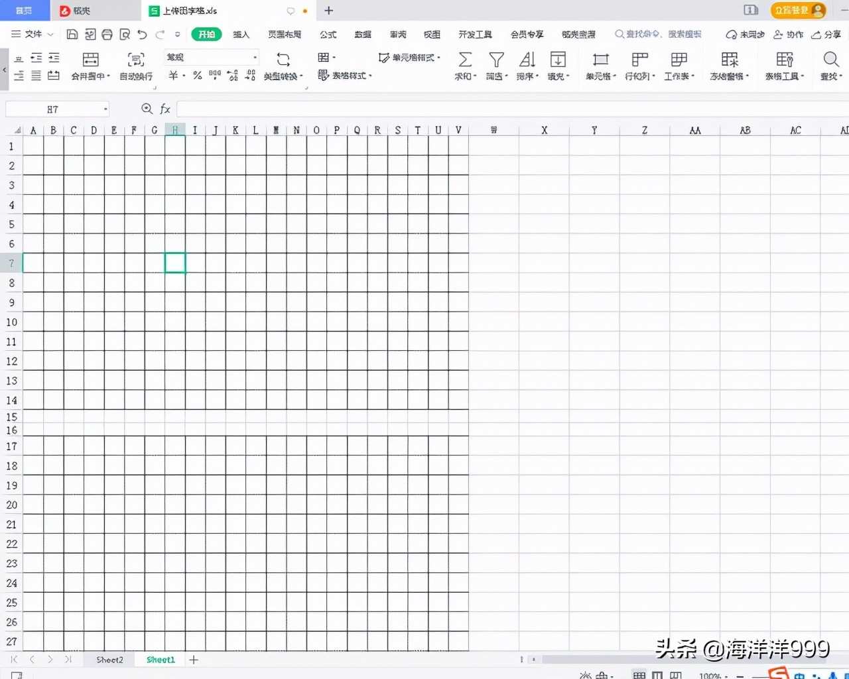The height and width of the screenshot is (679, 849).
Task: Decrease decimal places
Action: pyautogui.click(x=250, y=76)
